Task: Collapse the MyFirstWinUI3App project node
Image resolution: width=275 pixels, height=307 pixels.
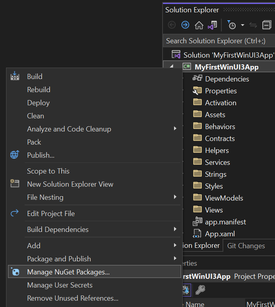Action: tap(172, 66)
